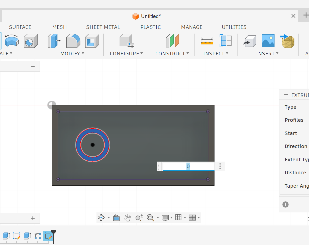Switch to the PLASTIC tab
Viewport: 309px width, 245px height.
click(x=151, y=27)
